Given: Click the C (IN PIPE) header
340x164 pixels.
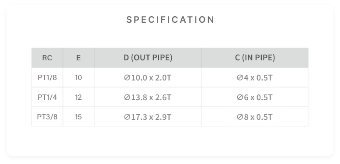Looking at the screenshot, I should pos(255,58).
